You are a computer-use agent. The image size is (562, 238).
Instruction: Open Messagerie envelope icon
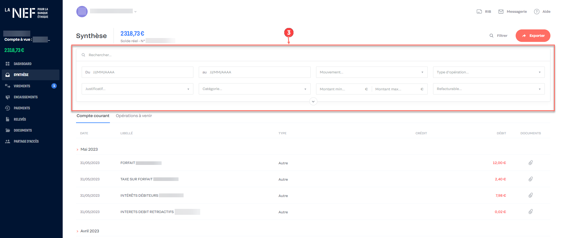pos(501,12)
